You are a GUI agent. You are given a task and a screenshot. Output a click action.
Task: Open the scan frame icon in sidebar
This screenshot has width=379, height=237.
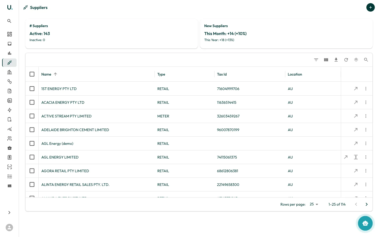point(9,167)
